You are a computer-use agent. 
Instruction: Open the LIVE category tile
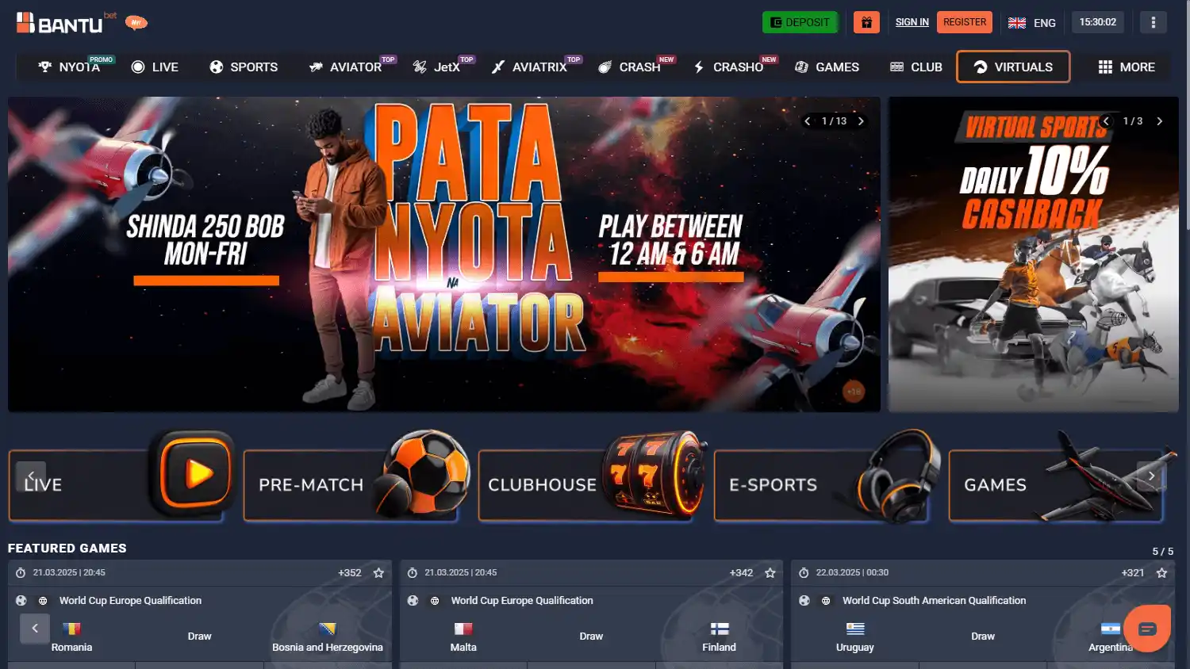(x=117, y=484)
